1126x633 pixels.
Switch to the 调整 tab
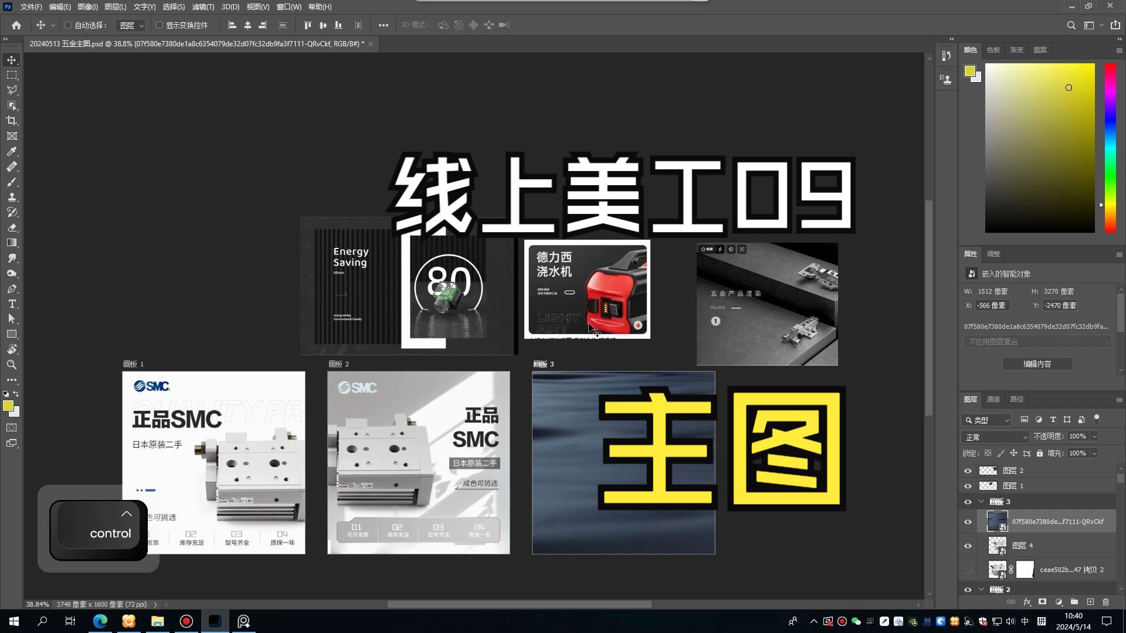[993, 254]
